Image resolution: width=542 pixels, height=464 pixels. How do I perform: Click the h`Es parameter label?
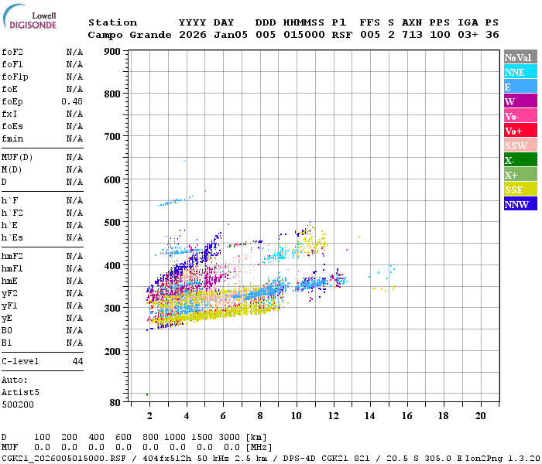(x=12, y=238)
